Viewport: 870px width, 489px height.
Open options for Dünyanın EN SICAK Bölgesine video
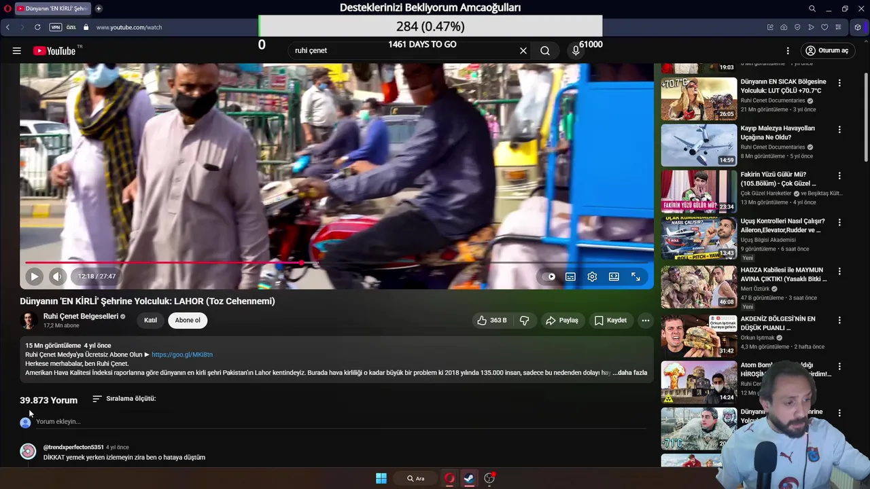coord(839,83)
